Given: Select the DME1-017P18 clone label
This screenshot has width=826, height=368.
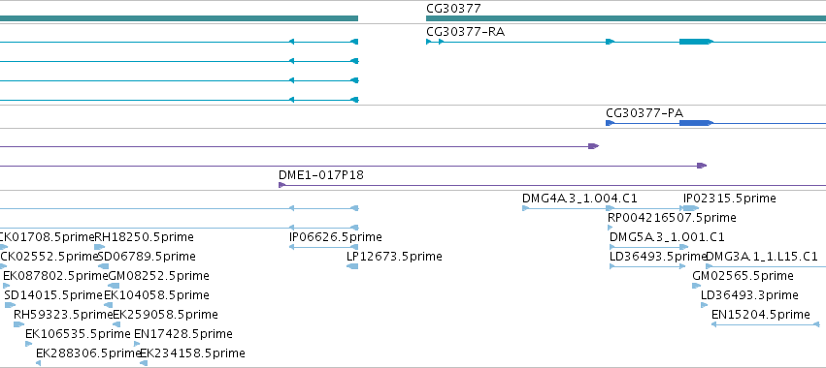Looking at the screenshot, I should pyautogui.click(x=321, y=174).
